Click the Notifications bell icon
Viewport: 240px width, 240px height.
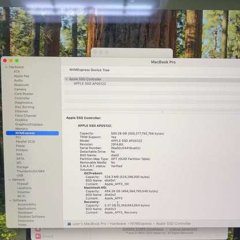coord(38,229)
